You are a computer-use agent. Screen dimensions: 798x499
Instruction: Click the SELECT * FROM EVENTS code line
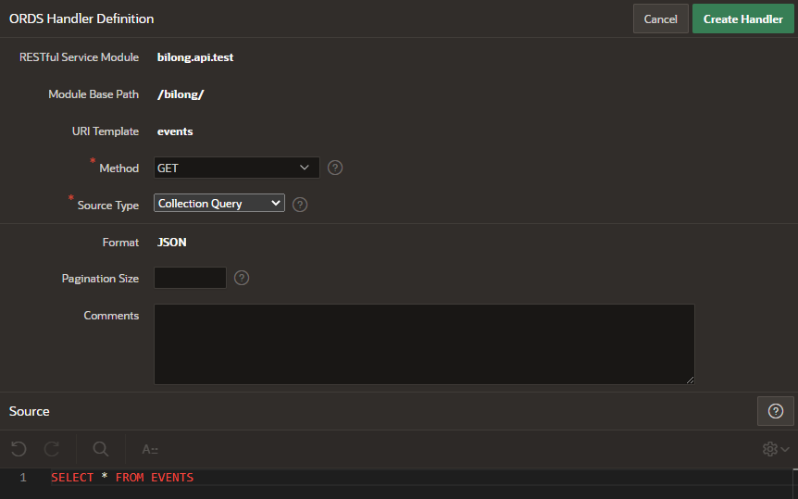122,477
